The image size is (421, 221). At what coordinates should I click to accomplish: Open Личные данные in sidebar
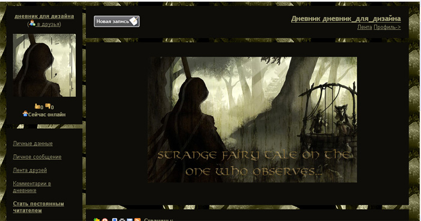coord(32,143)
